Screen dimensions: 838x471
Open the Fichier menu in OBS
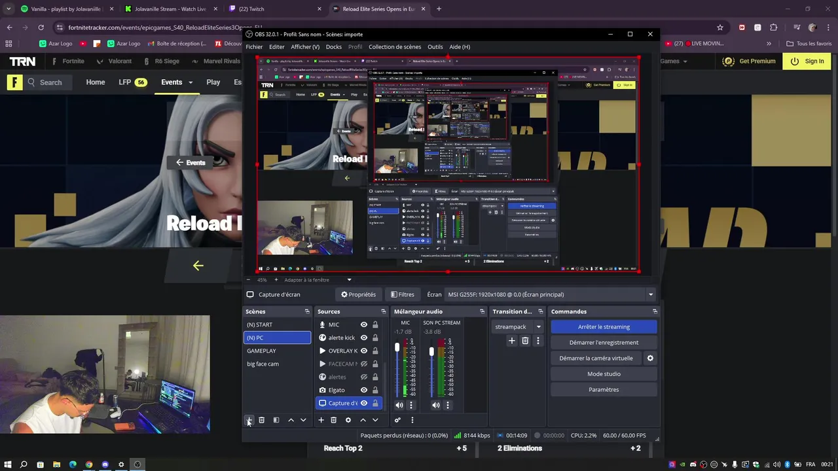coord(254,47)
